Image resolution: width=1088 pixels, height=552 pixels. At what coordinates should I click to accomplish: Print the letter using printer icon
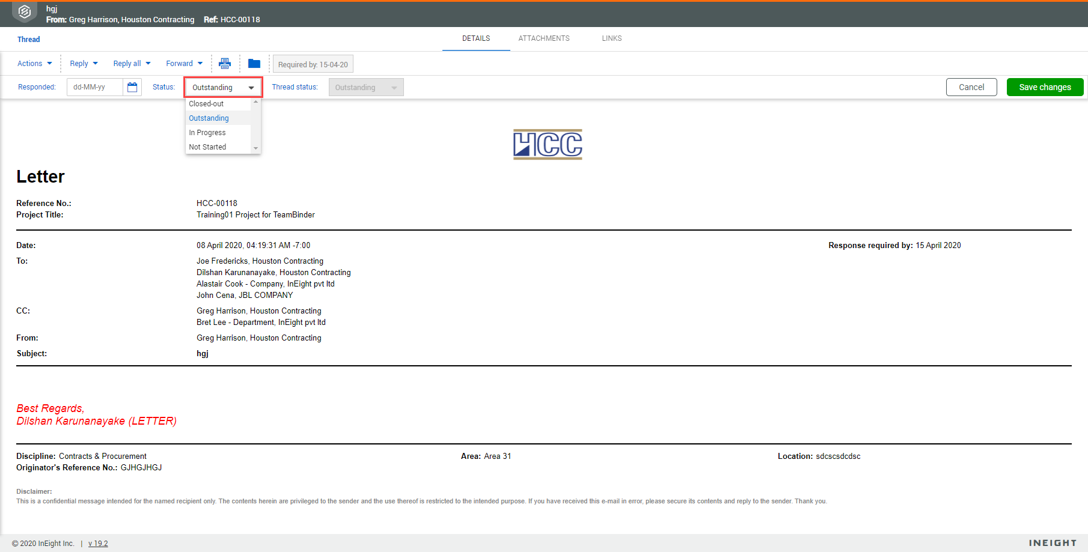pos(225,63)
